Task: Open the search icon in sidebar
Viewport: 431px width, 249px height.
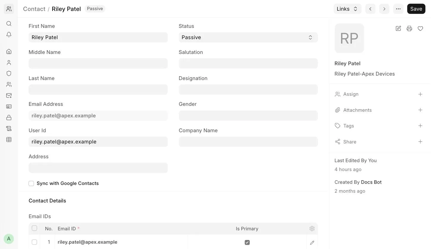Action: pyautogui.click(x=9, y=24)
